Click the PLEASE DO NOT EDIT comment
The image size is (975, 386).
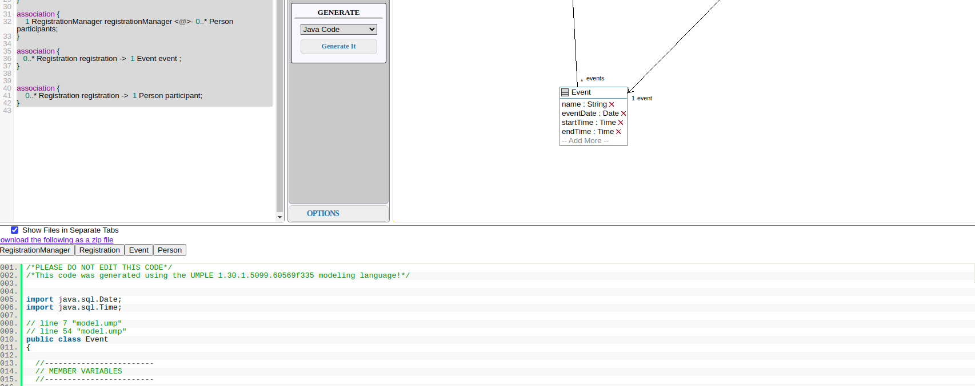[99, 267]
